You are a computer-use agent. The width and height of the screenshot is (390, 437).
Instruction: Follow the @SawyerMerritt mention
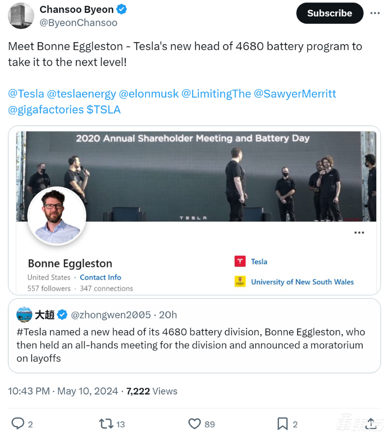tap(295, 94)
